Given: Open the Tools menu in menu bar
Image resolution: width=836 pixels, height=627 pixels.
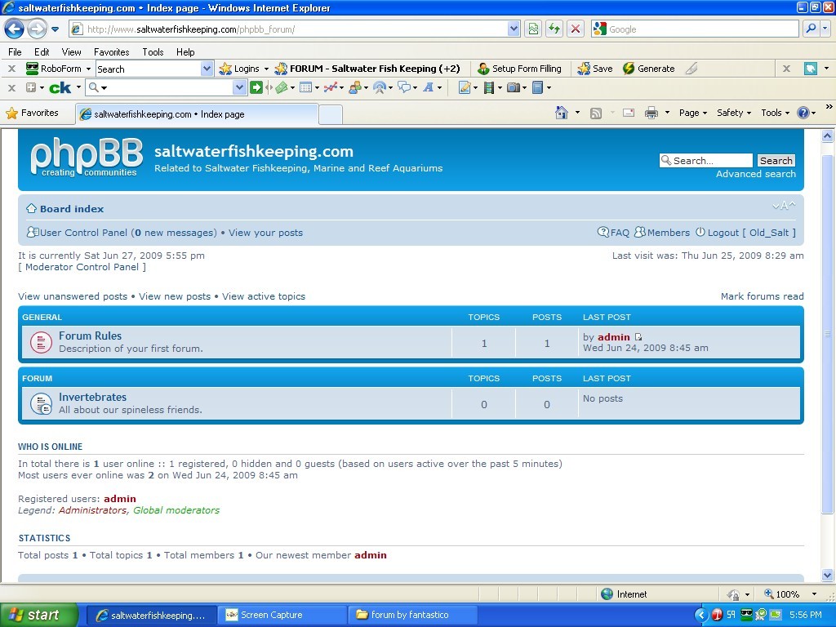Looking at the screenshot, I should pos(153,51).
